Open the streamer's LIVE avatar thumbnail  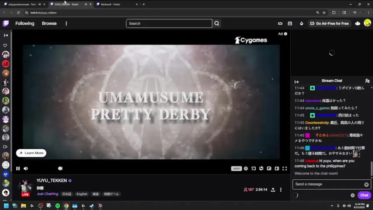coord(25,188)
